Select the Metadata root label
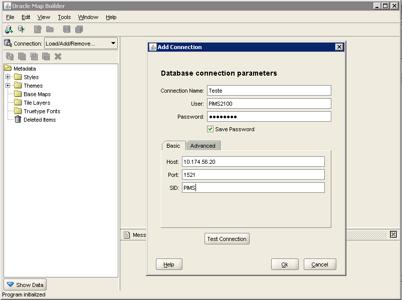 [x=25, y=69]
